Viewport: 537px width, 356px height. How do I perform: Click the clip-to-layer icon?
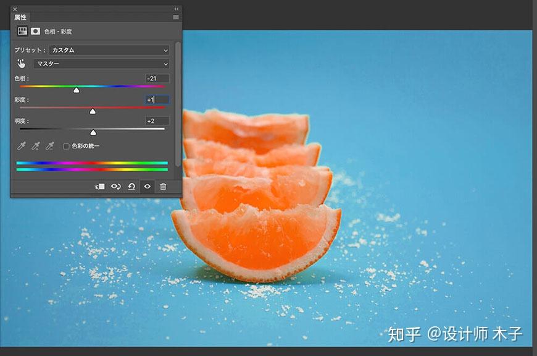[99, 187]
